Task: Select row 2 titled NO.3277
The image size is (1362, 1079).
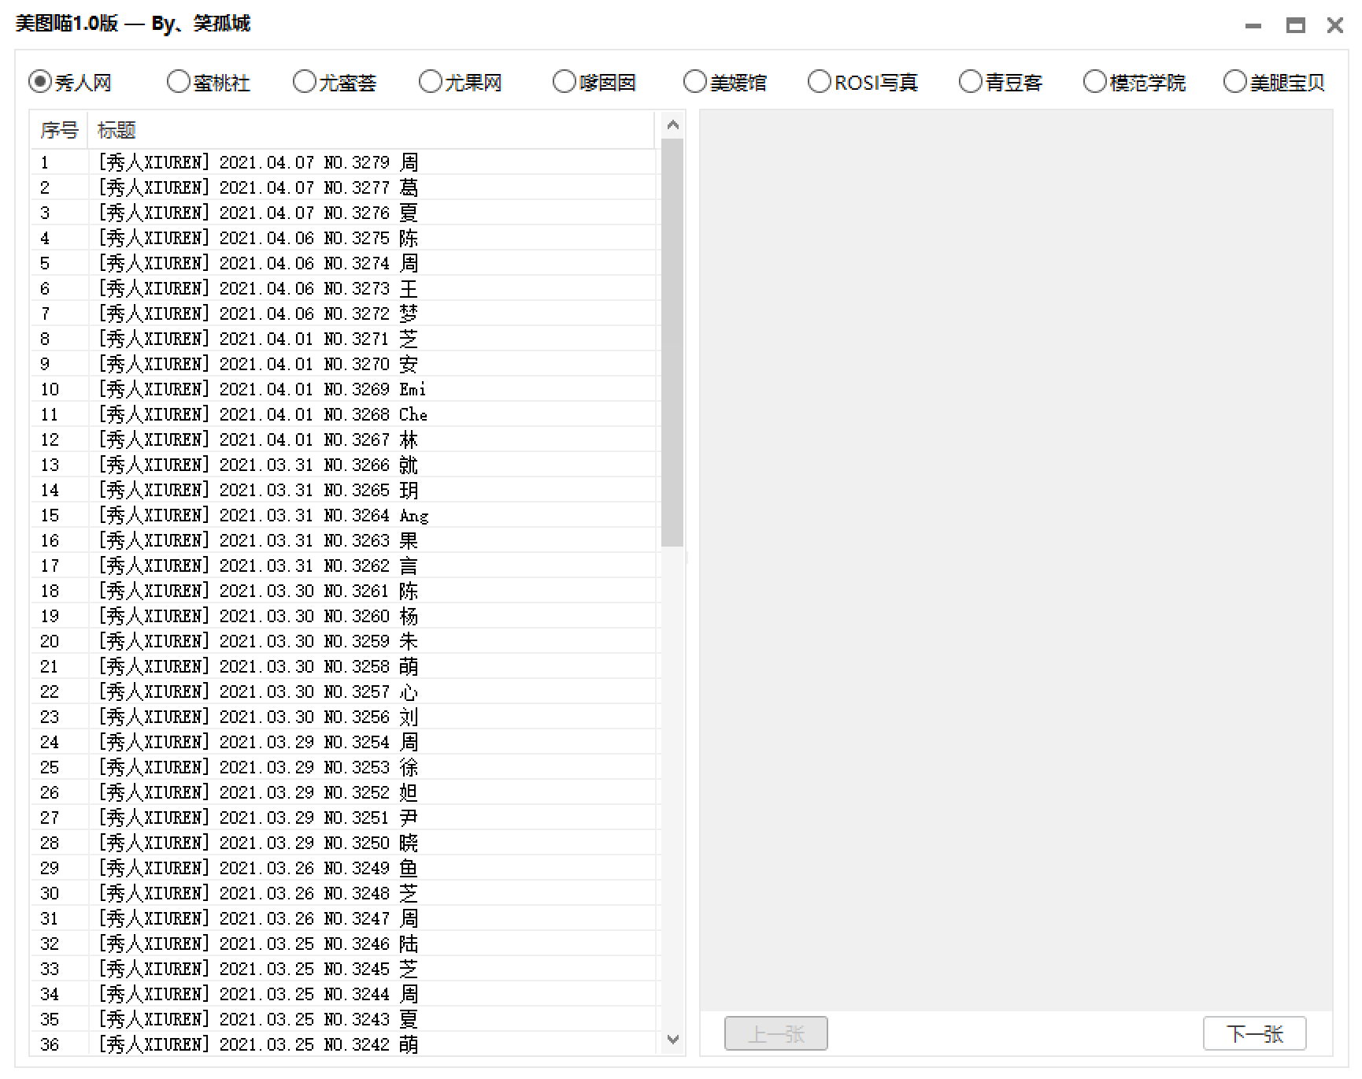Action: pos(343,187)
